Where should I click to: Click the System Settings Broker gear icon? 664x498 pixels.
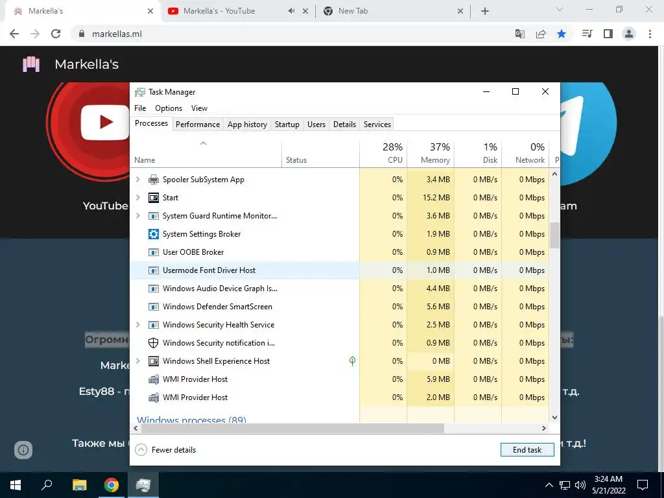pyautogui.click(x=153, y=234)
